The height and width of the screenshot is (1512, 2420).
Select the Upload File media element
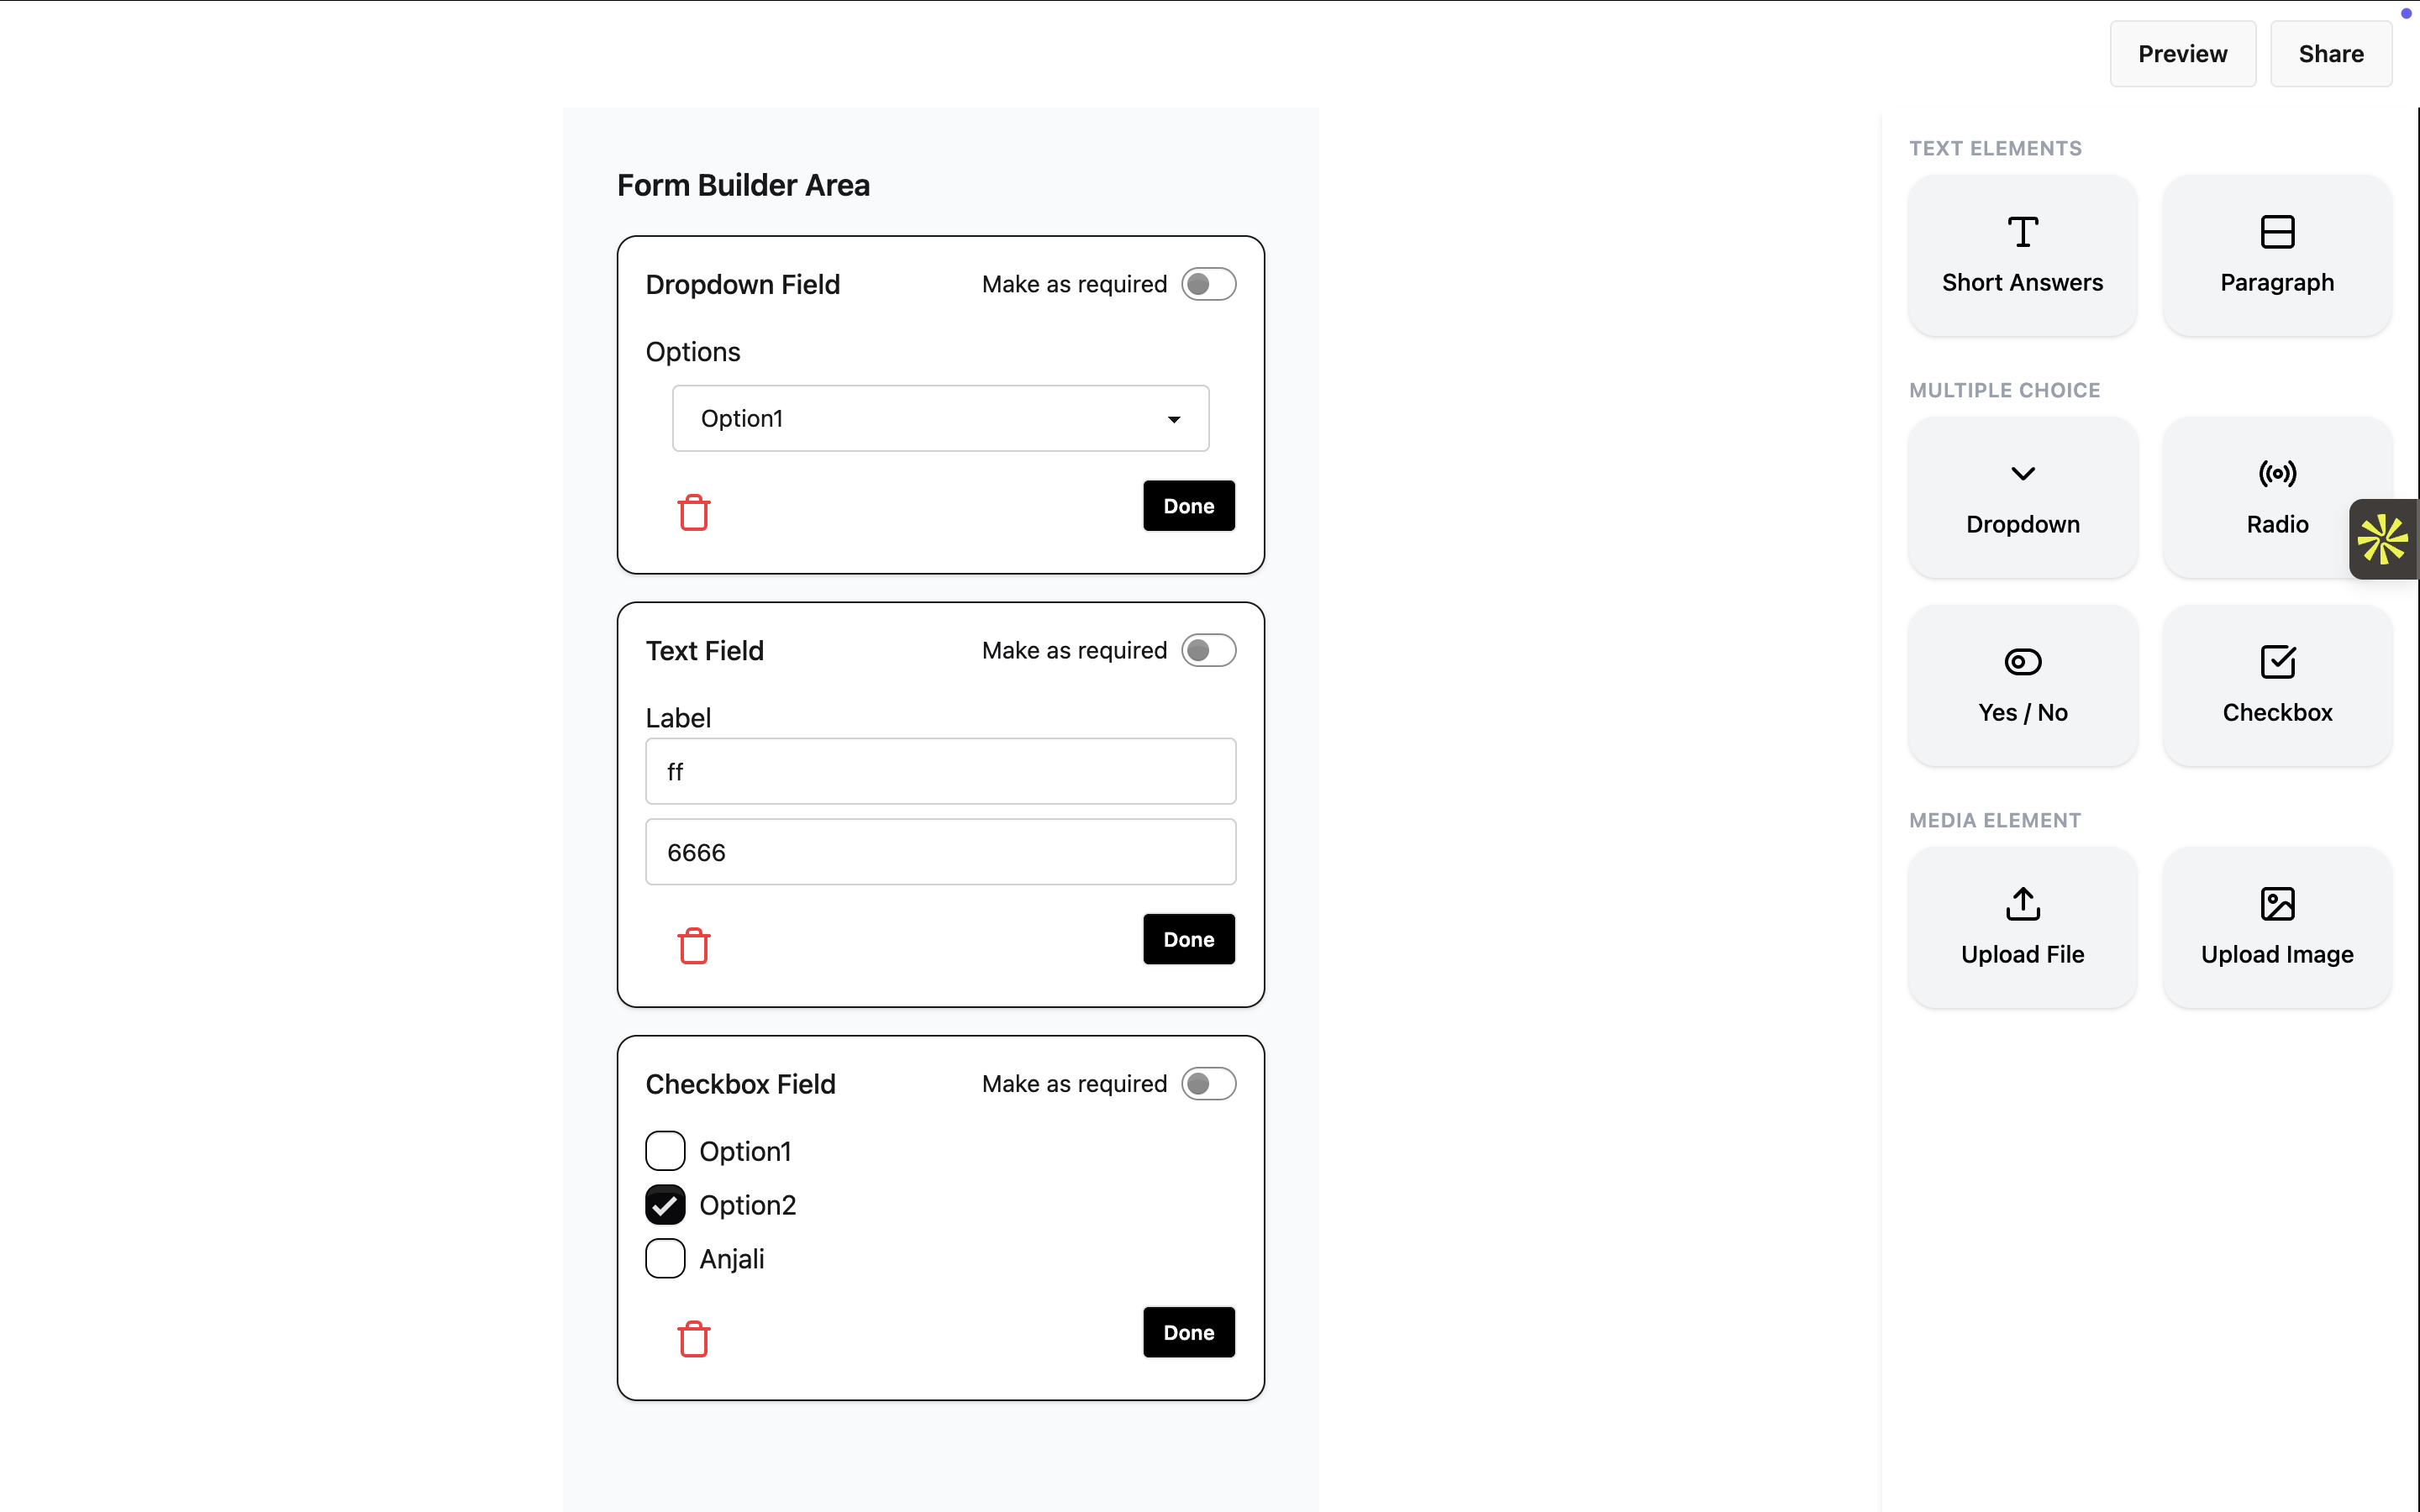click(x=2022, y=928)
